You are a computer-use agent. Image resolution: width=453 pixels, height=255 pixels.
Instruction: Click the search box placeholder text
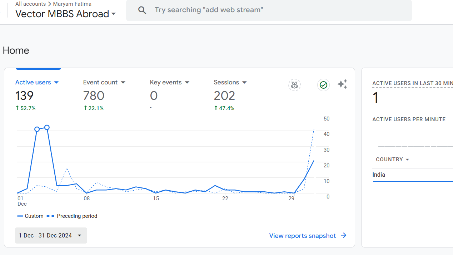pos(209,10)
